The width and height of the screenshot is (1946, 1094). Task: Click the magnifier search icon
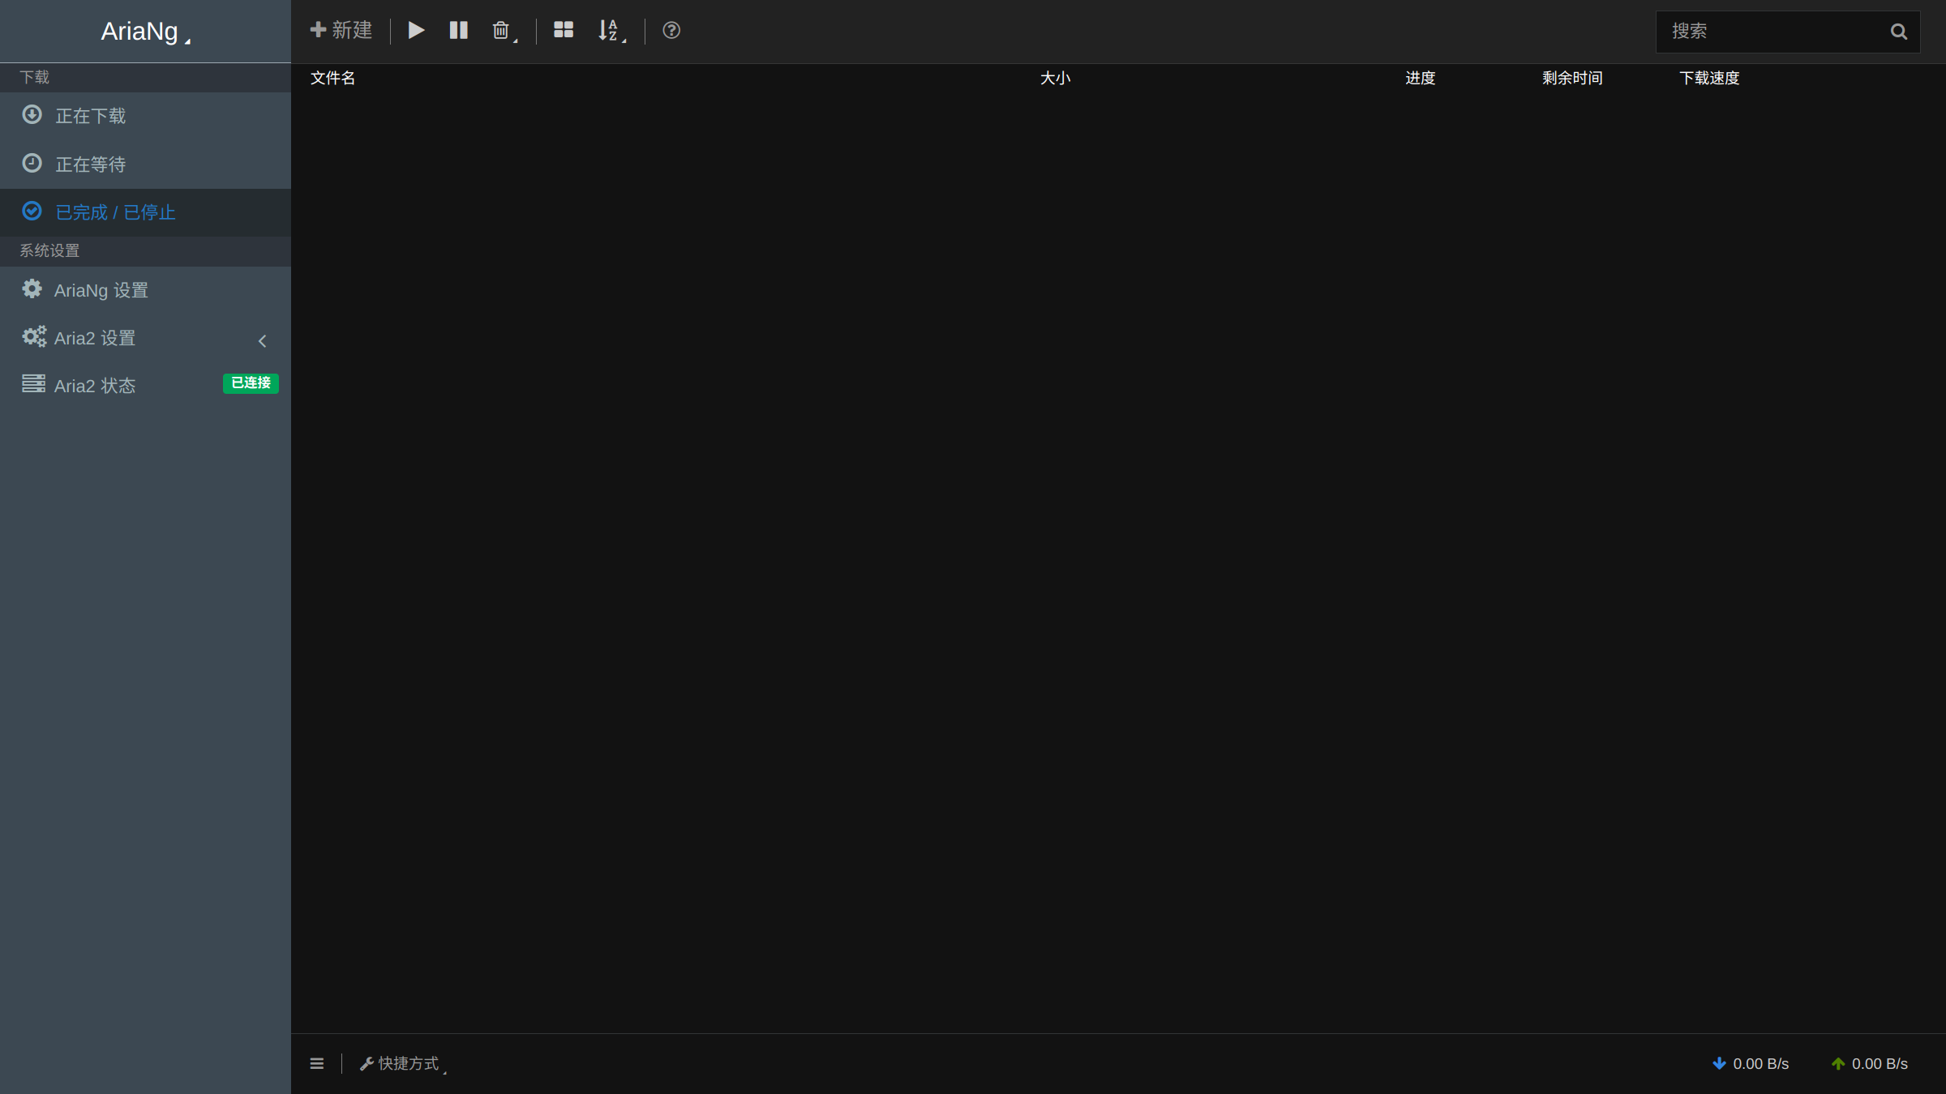pyautogui.click(x=1899, y=32)
